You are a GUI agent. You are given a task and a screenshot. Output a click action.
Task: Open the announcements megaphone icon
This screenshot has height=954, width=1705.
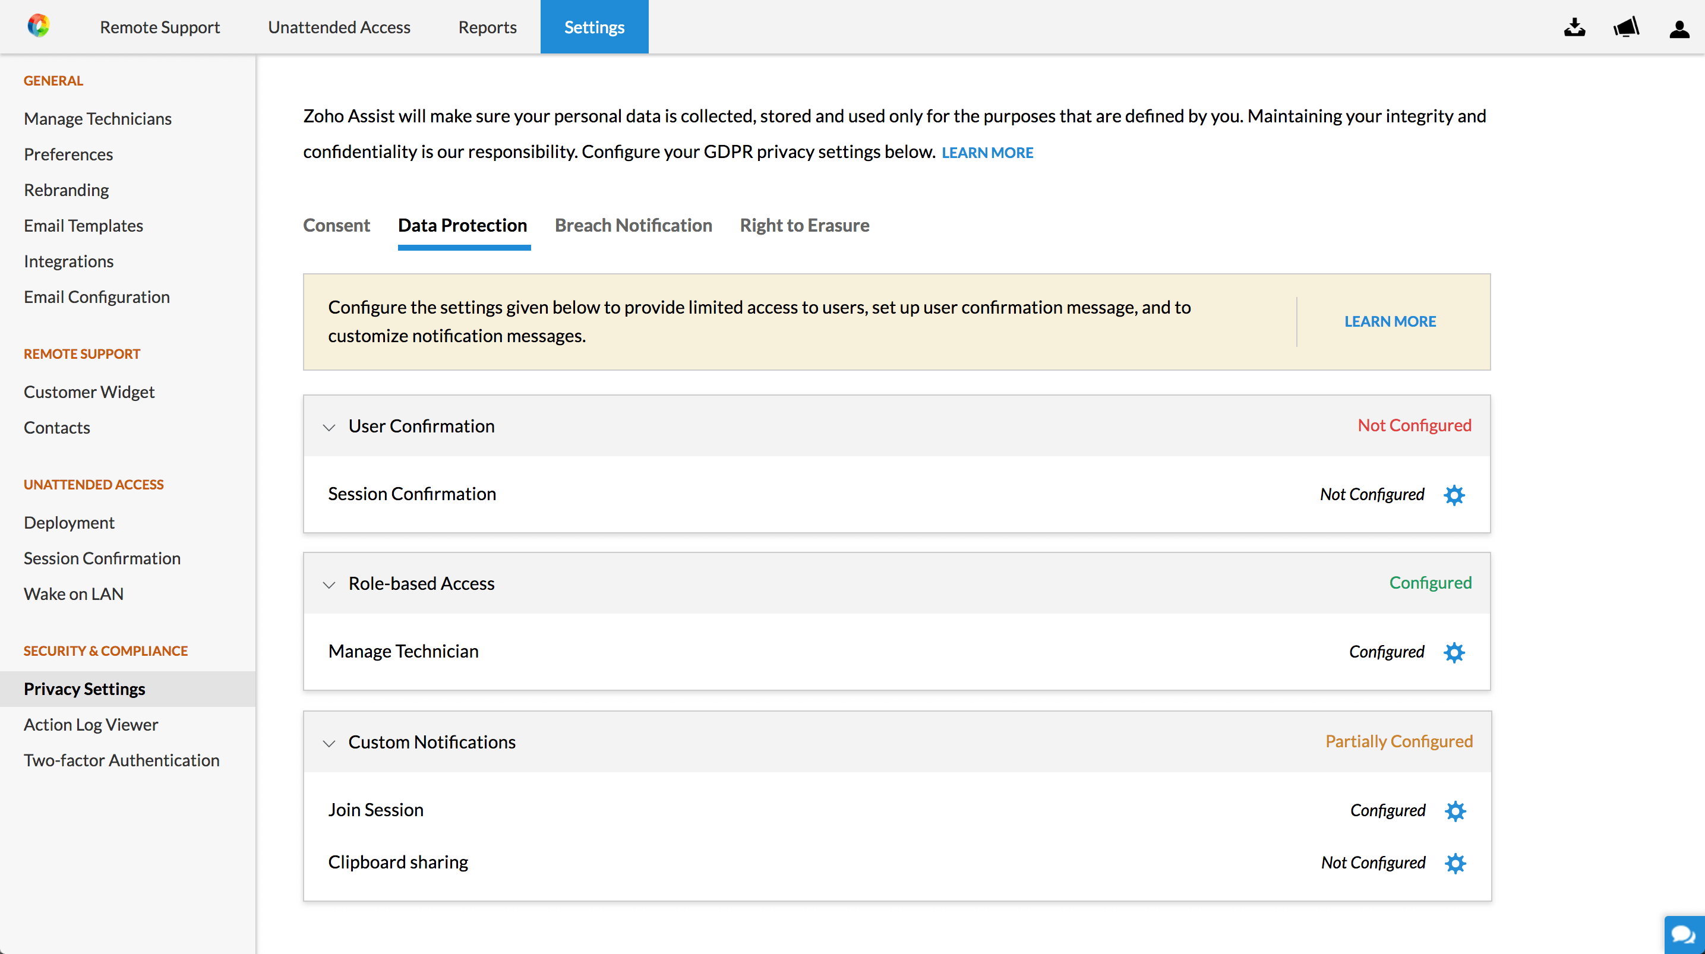pyautogui.click(x=1626, y=28)
